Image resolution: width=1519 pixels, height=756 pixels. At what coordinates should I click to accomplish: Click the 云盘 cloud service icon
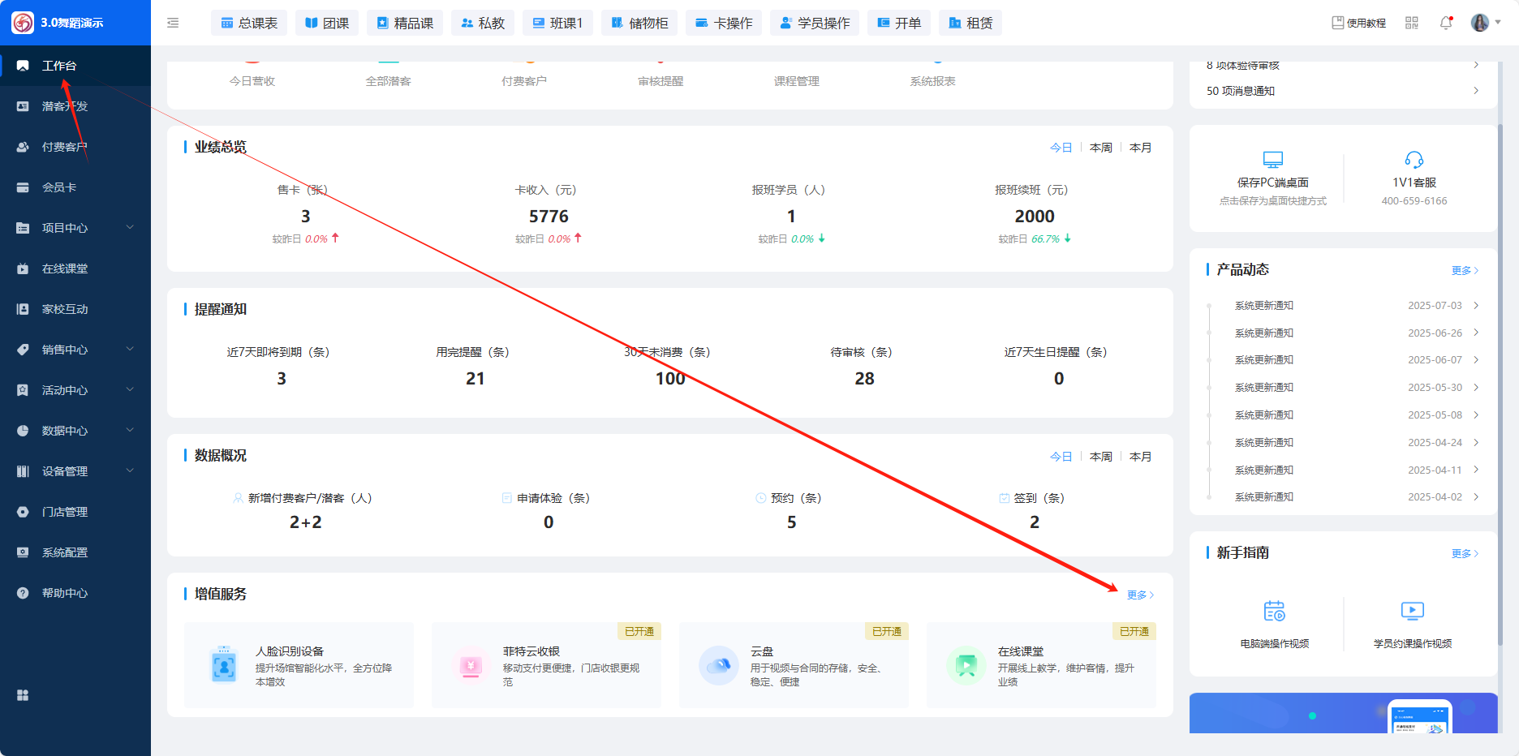(x=718, y=666)
